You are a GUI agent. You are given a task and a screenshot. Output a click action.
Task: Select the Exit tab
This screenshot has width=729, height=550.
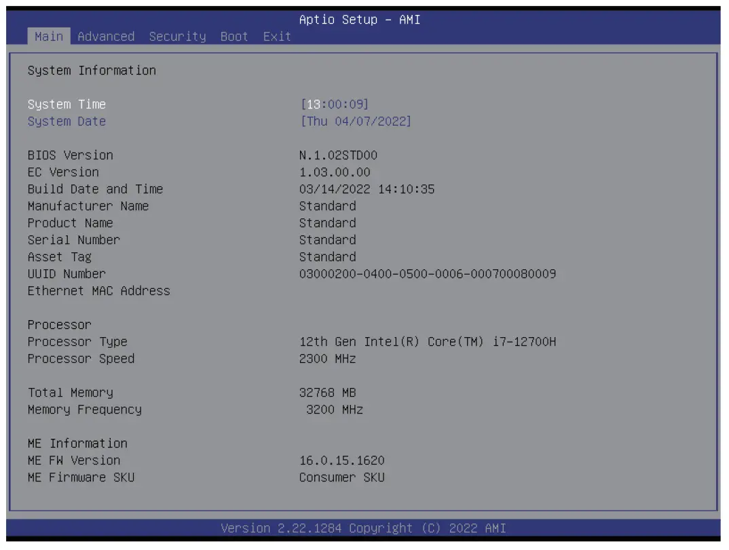[277, 36]
